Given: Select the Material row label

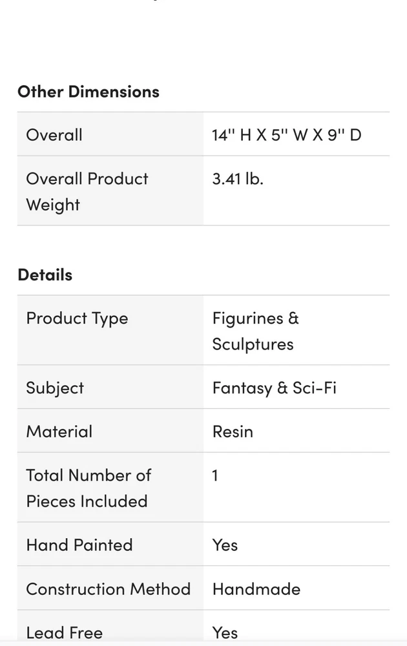Looking at the screenshot, I should tap(59, 432).
